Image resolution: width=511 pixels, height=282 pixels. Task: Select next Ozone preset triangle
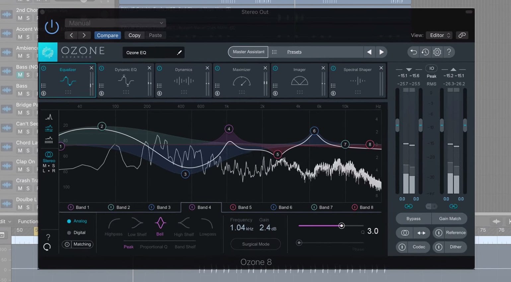[382, 52]
